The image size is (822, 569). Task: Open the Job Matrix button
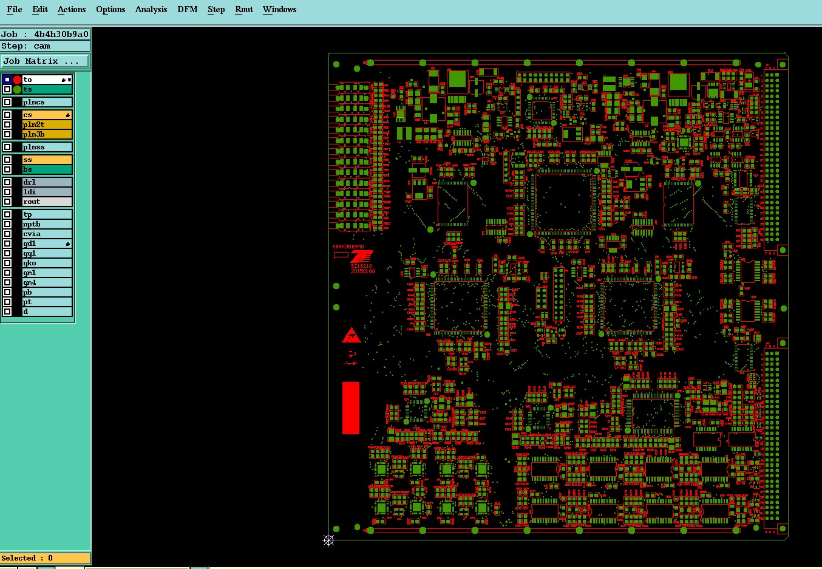point(45,61)
